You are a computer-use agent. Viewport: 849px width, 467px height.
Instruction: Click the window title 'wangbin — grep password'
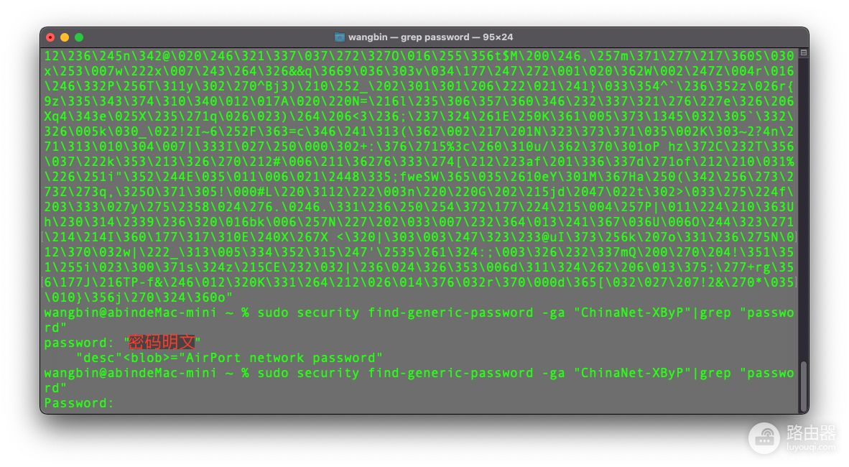(430, 37)
